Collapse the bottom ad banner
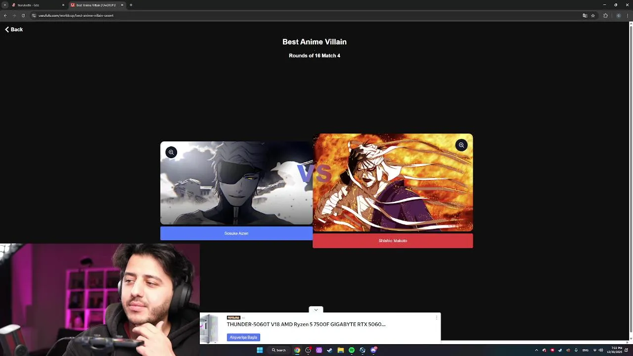The width and height of the screenshot is (633, 356). point(316,310)
